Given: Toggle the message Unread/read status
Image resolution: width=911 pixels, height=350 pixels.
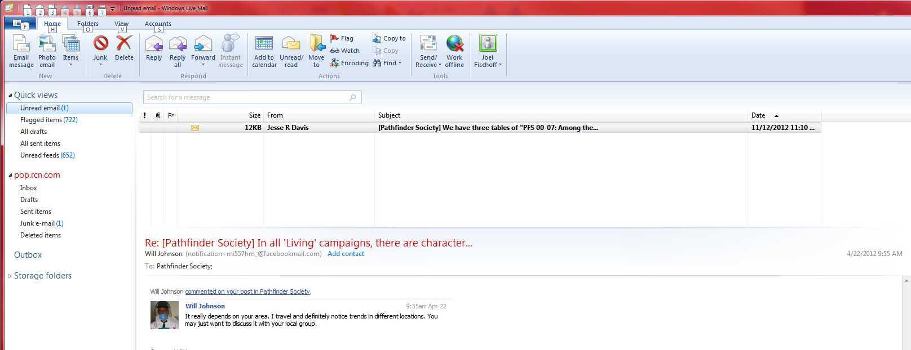Looking at the screenshot, I should tap(291, 51).
